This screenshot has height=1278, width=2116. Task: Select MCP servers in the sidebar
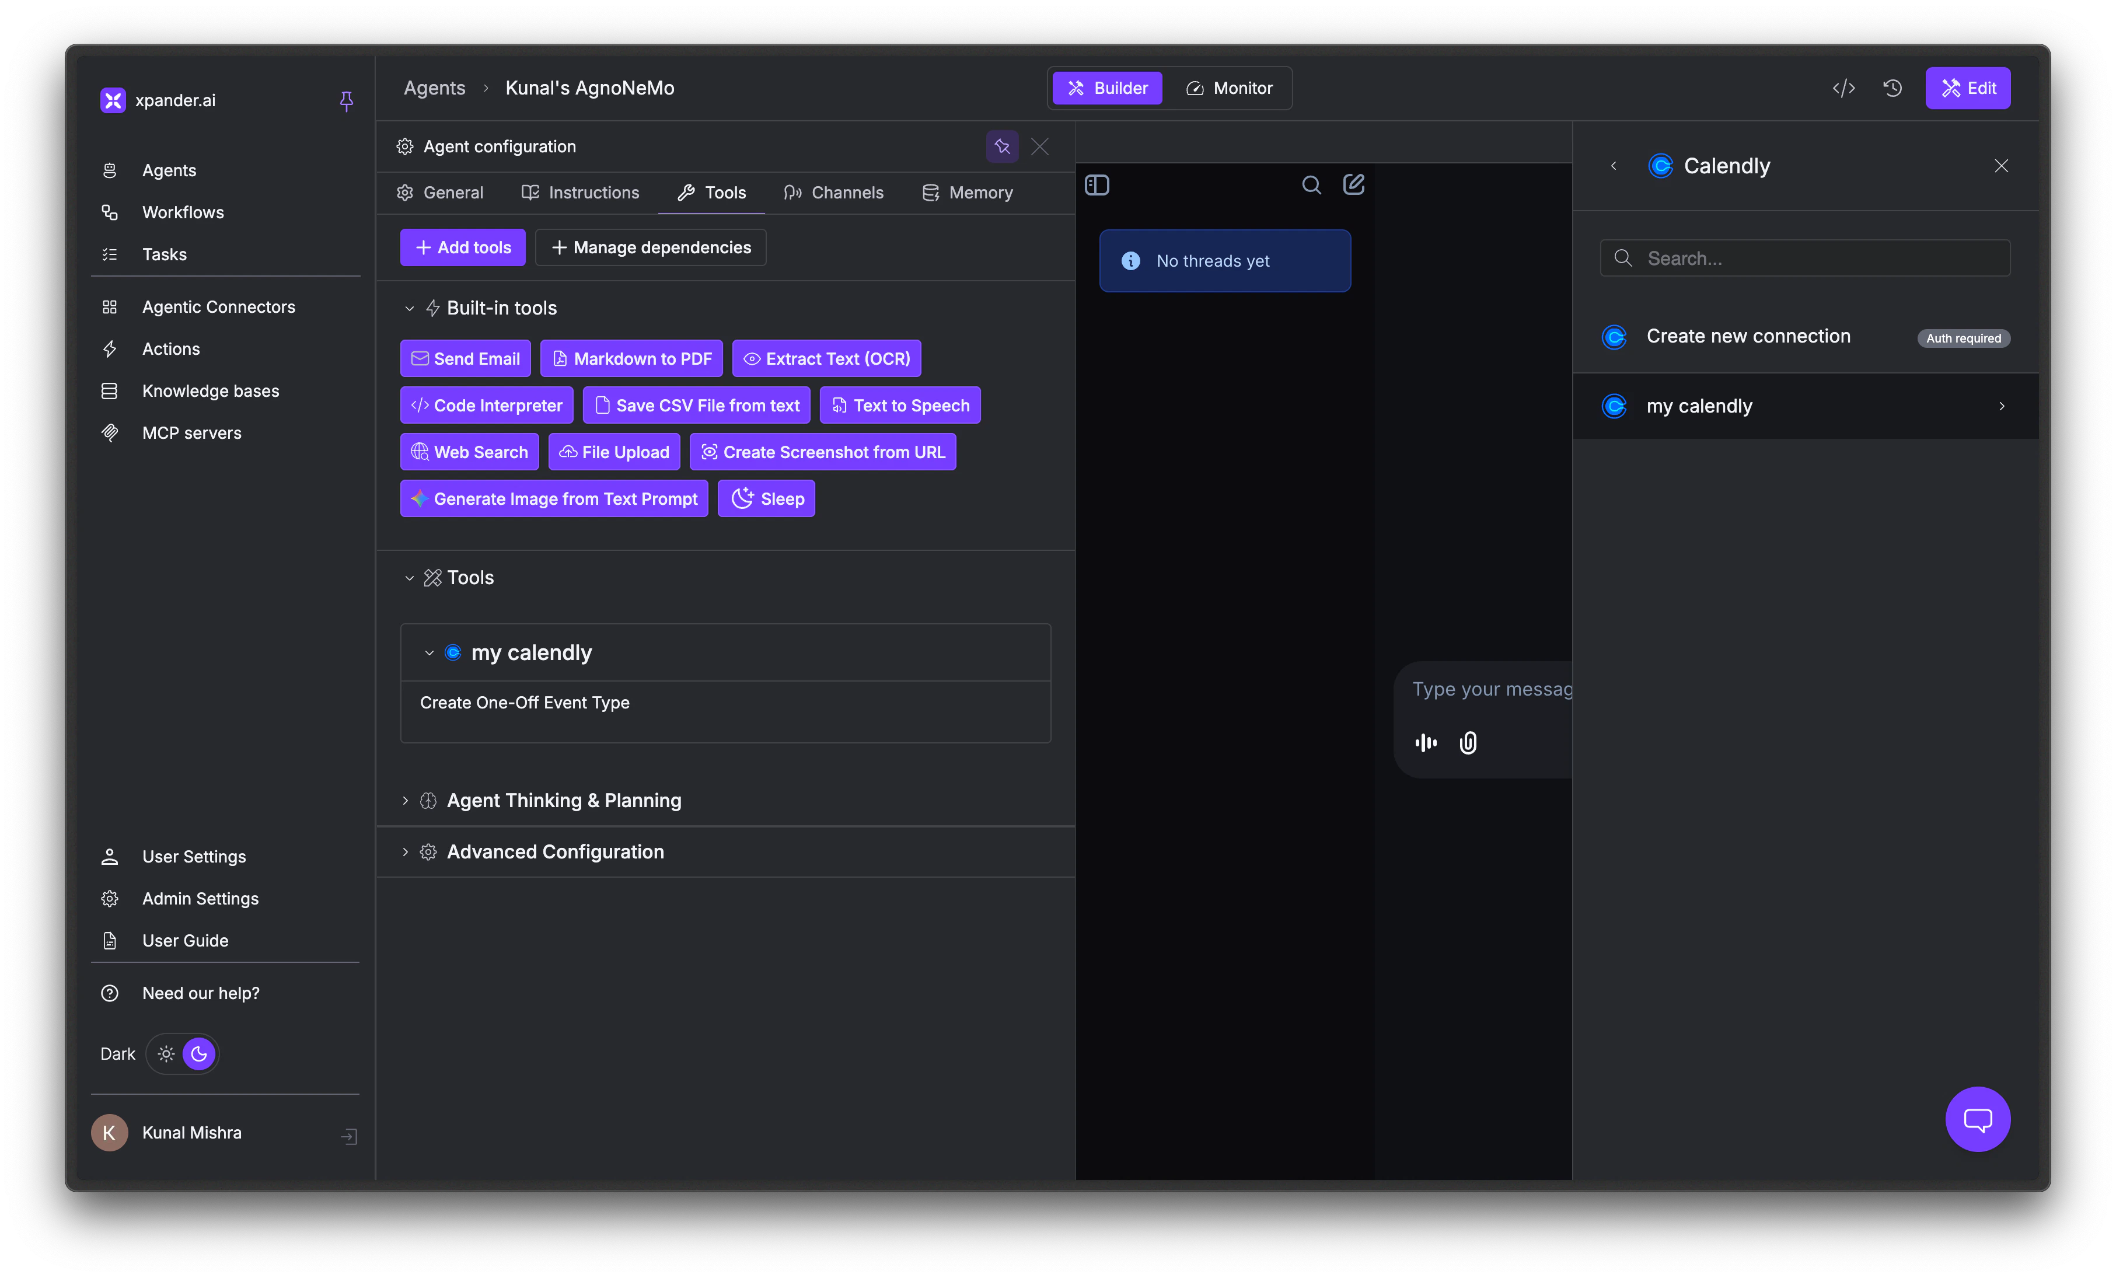[191, 433]
